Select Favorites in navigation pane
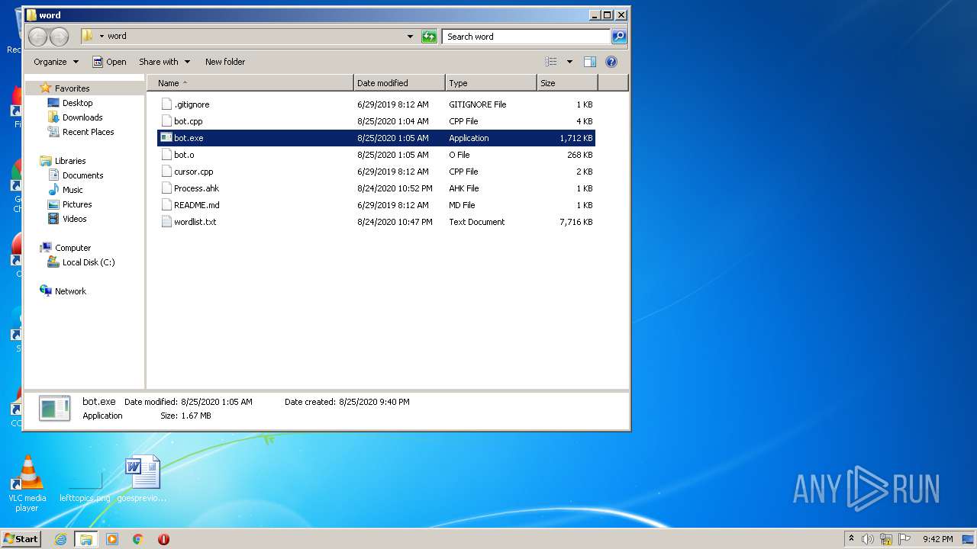The width and height of the screenshot is (977, 549). click(x=72, y=88)
